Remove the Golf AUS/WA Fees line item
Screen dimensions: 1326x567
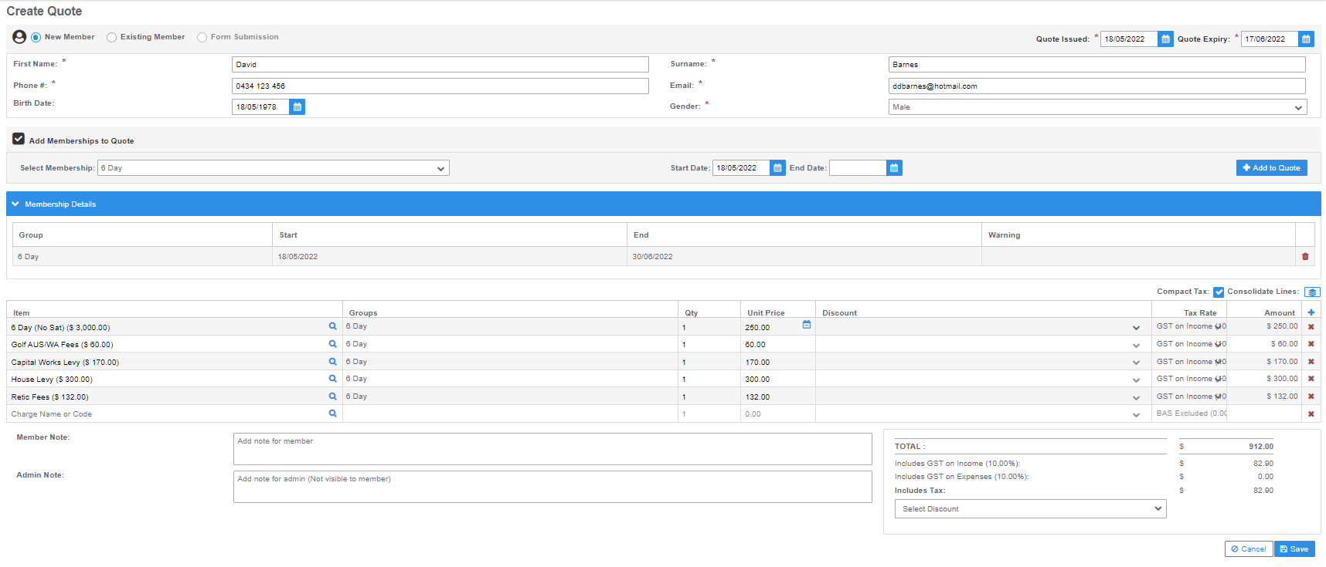(x=1311, y=344)
